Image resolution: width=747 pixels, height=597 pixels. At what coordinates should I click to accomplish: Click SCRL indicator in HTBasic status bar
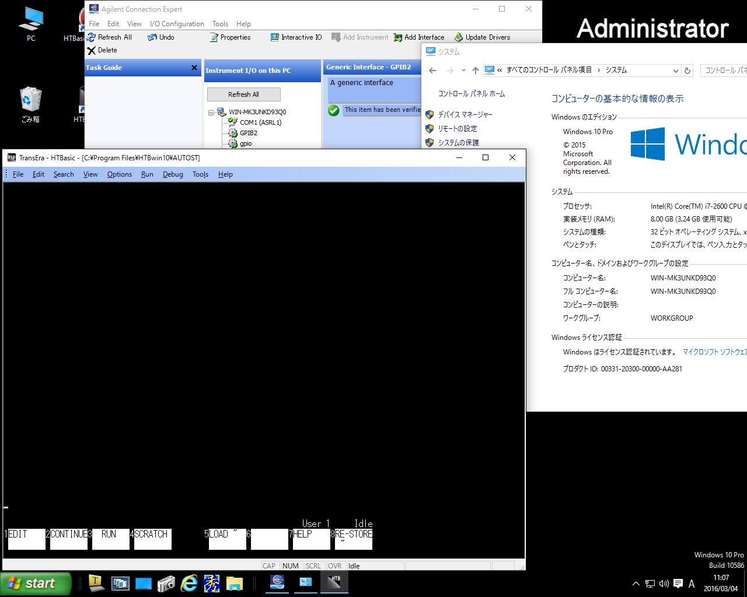click(x=313, y=566)
